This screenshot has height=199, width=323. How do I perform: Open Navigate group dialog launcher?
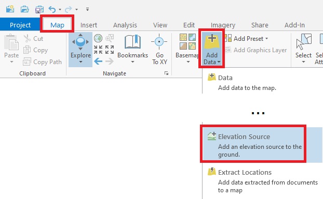click(167, 73)
